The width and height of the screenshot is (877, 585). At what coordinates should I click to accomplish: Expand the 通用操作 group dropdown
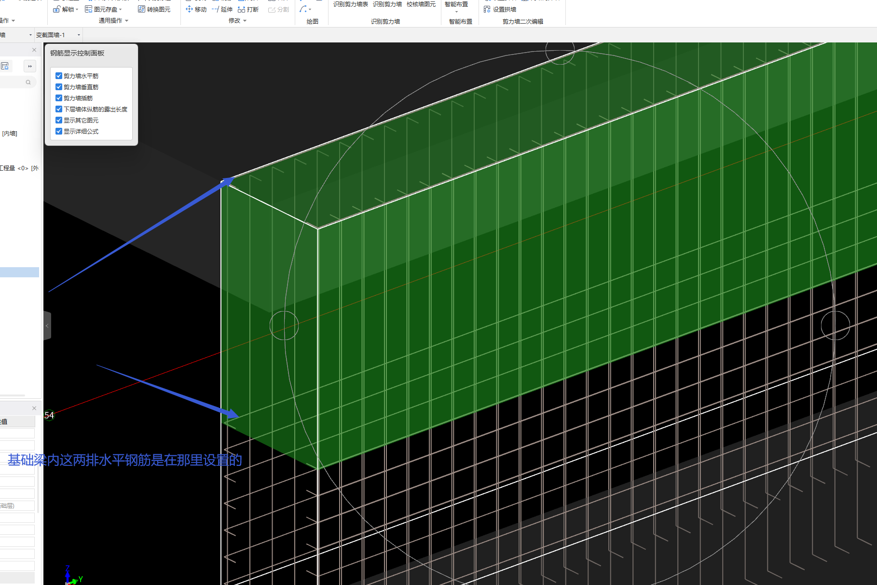click(127, 21)
